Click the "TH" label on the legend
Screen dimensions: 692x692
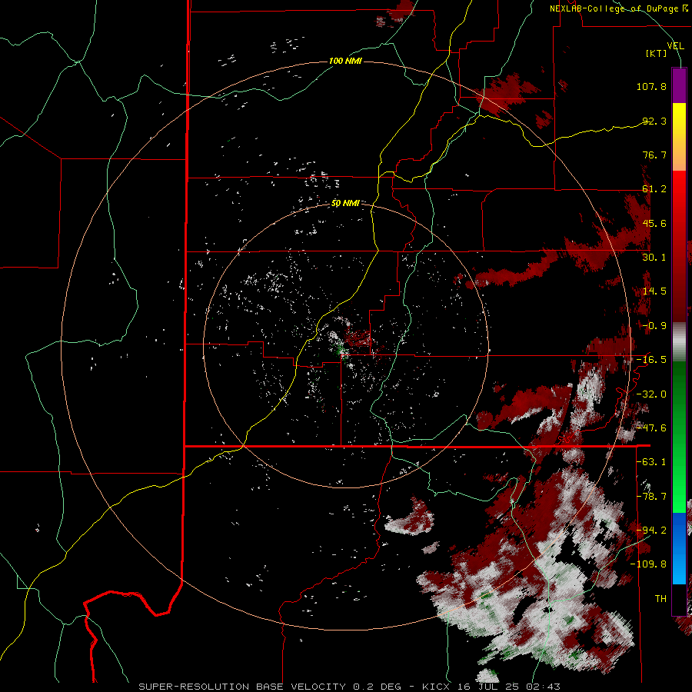pyautogui.click(x=660, y=599)
